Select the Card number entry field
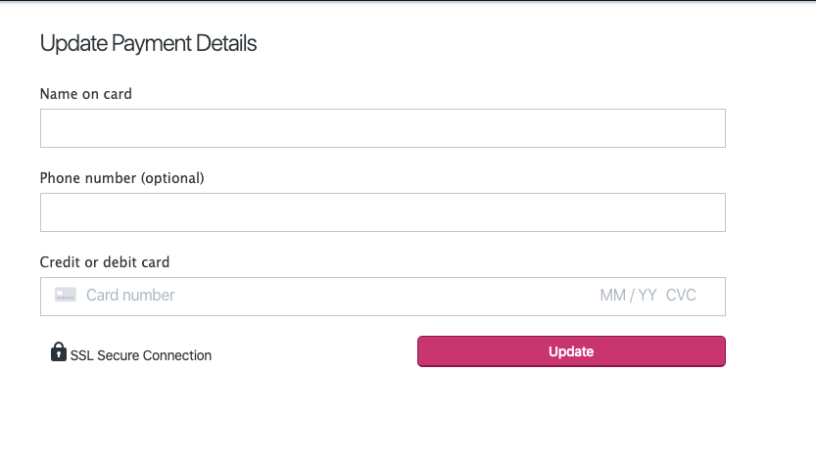The height and width of the screenshot is (464, 816). pos(294,296)
